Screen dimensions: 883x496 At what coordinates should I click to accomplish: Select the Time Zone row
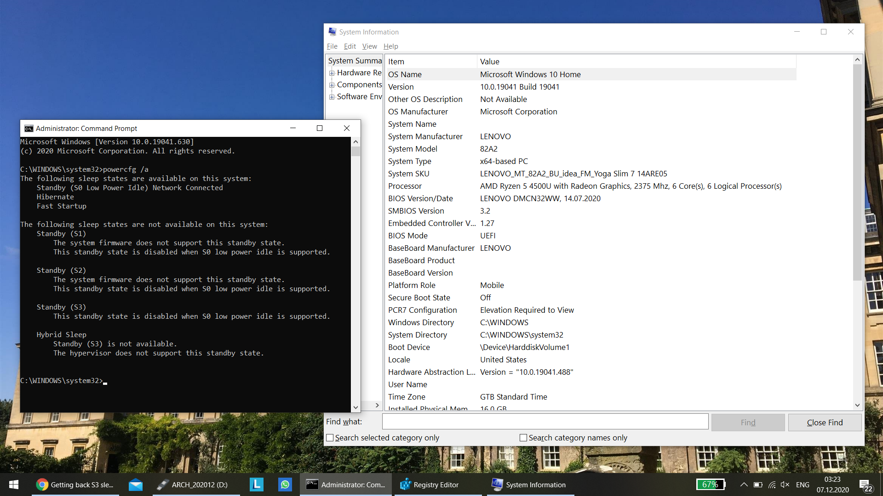pos(591,397)
